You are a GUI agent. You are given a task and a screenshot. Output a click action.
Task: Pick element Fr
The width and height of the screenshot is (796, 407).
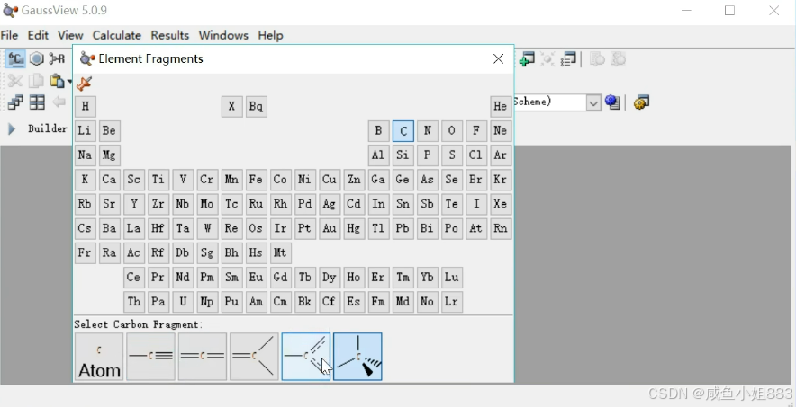tap(86, 252)
